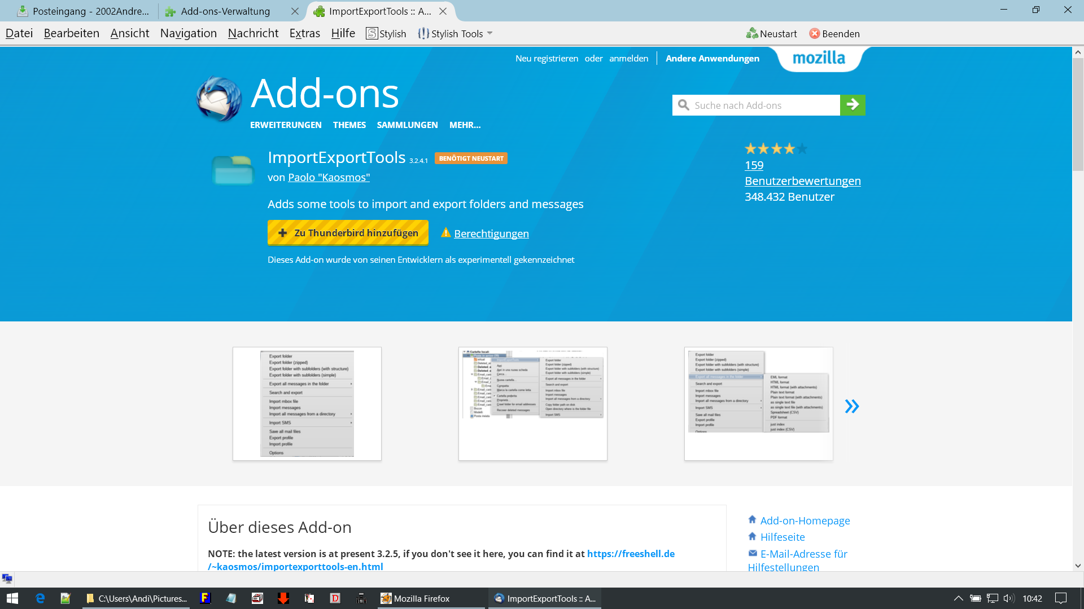Open the first export menu screenshot thumbnail
1084x609 pixels.
(x=307, y=404)
